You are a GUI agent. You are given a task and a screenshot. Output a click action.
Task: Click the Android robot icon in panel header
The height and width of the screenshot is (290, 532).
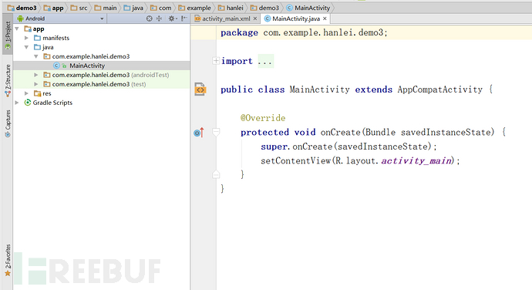(x=20, y=19)
